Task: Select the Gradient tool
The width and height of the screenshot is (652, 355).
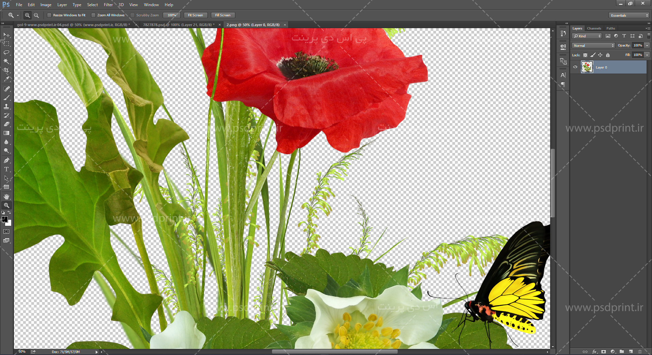Action: [6, 133]
